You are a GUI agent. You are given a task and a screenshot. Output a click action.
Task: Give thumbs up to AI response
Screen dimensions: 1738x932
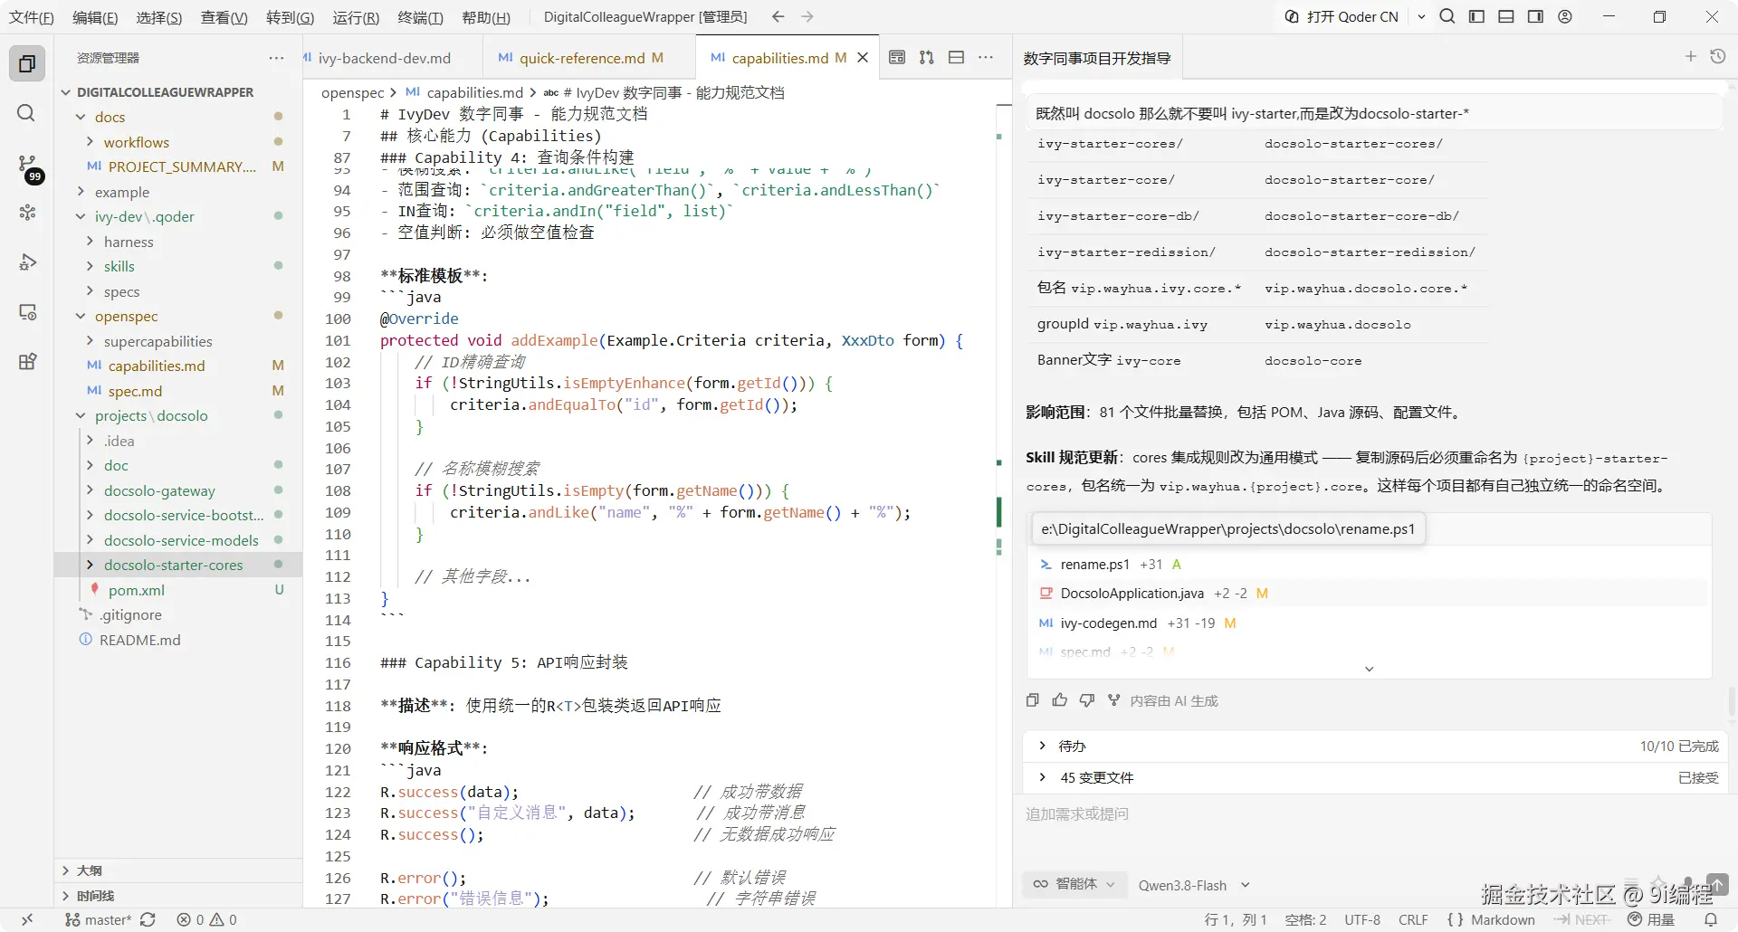pos(1060,700)
